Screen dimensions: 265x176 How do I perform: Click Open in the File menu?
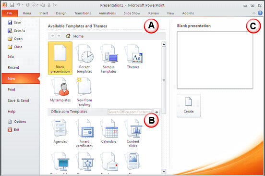tap(15, 39)
